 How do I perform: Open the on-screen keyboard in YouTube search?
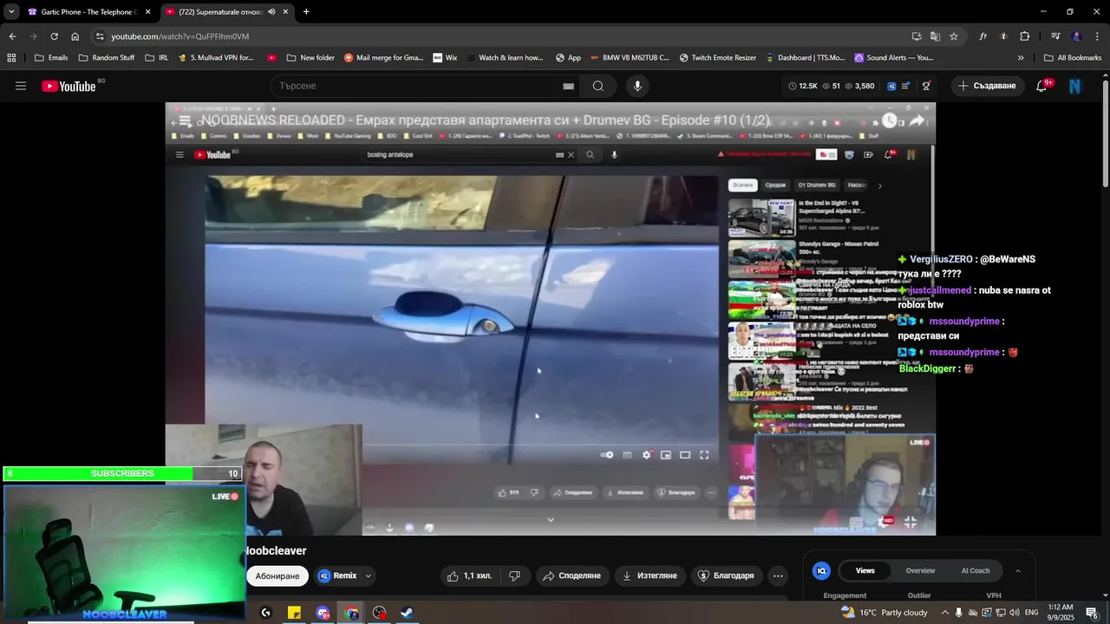(x=568, y=86)
